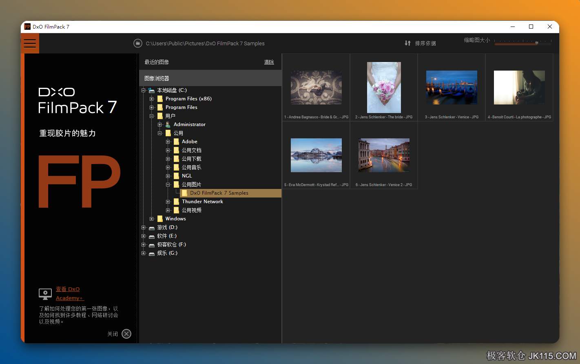Expand the Adobe folder node
The width and height of the screenshot is (580, 364).
tap(168, 142)
